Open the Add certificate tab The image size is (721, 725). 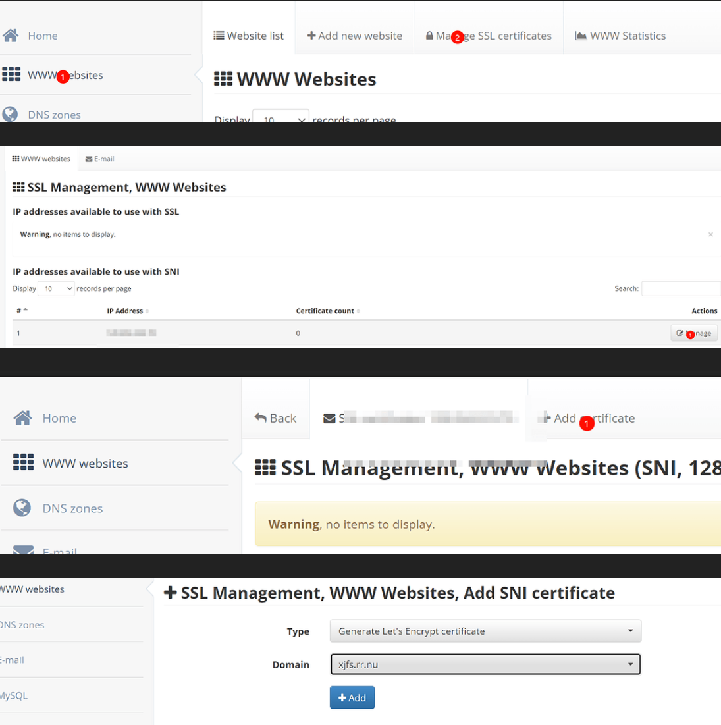tap(589, 418)
